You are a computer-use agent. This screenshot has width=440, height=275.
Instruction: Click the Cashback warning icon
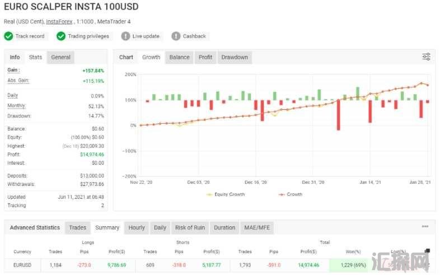(176, 36)
